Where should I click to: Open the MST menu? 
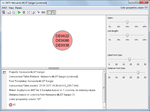coord(4,8)
